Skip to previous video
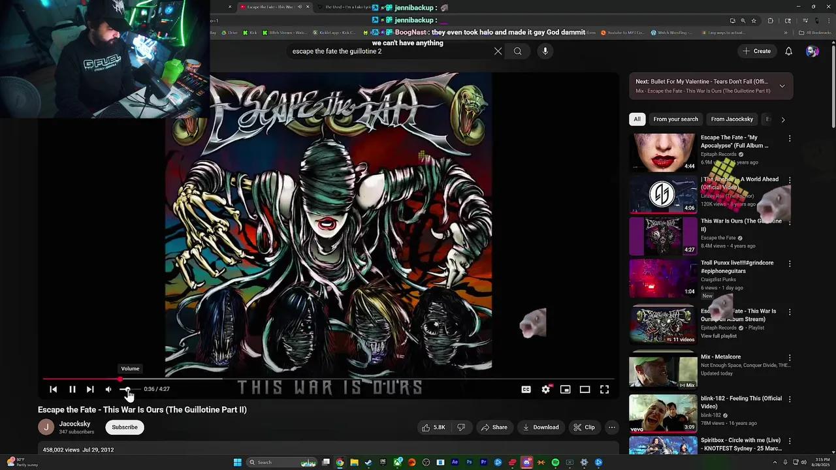This screenshot has width=836, height=470. click(x=54, y=389)
